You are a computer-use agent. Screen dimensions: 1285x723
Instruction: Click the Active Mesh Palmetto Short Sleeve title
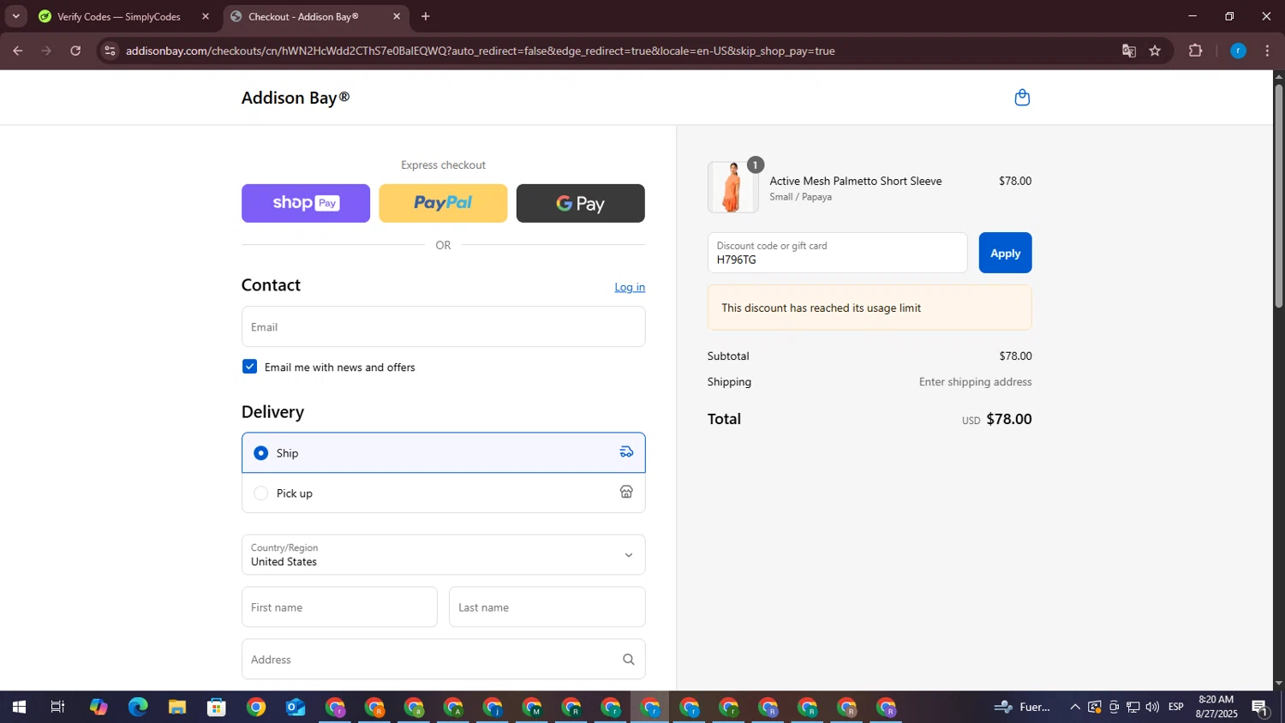855,181
